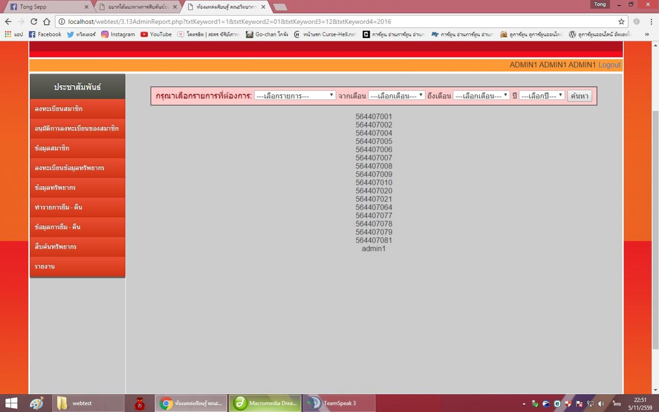Click the member ID 564407021
This screenshot has width=659, height=412.
[374, 199]
